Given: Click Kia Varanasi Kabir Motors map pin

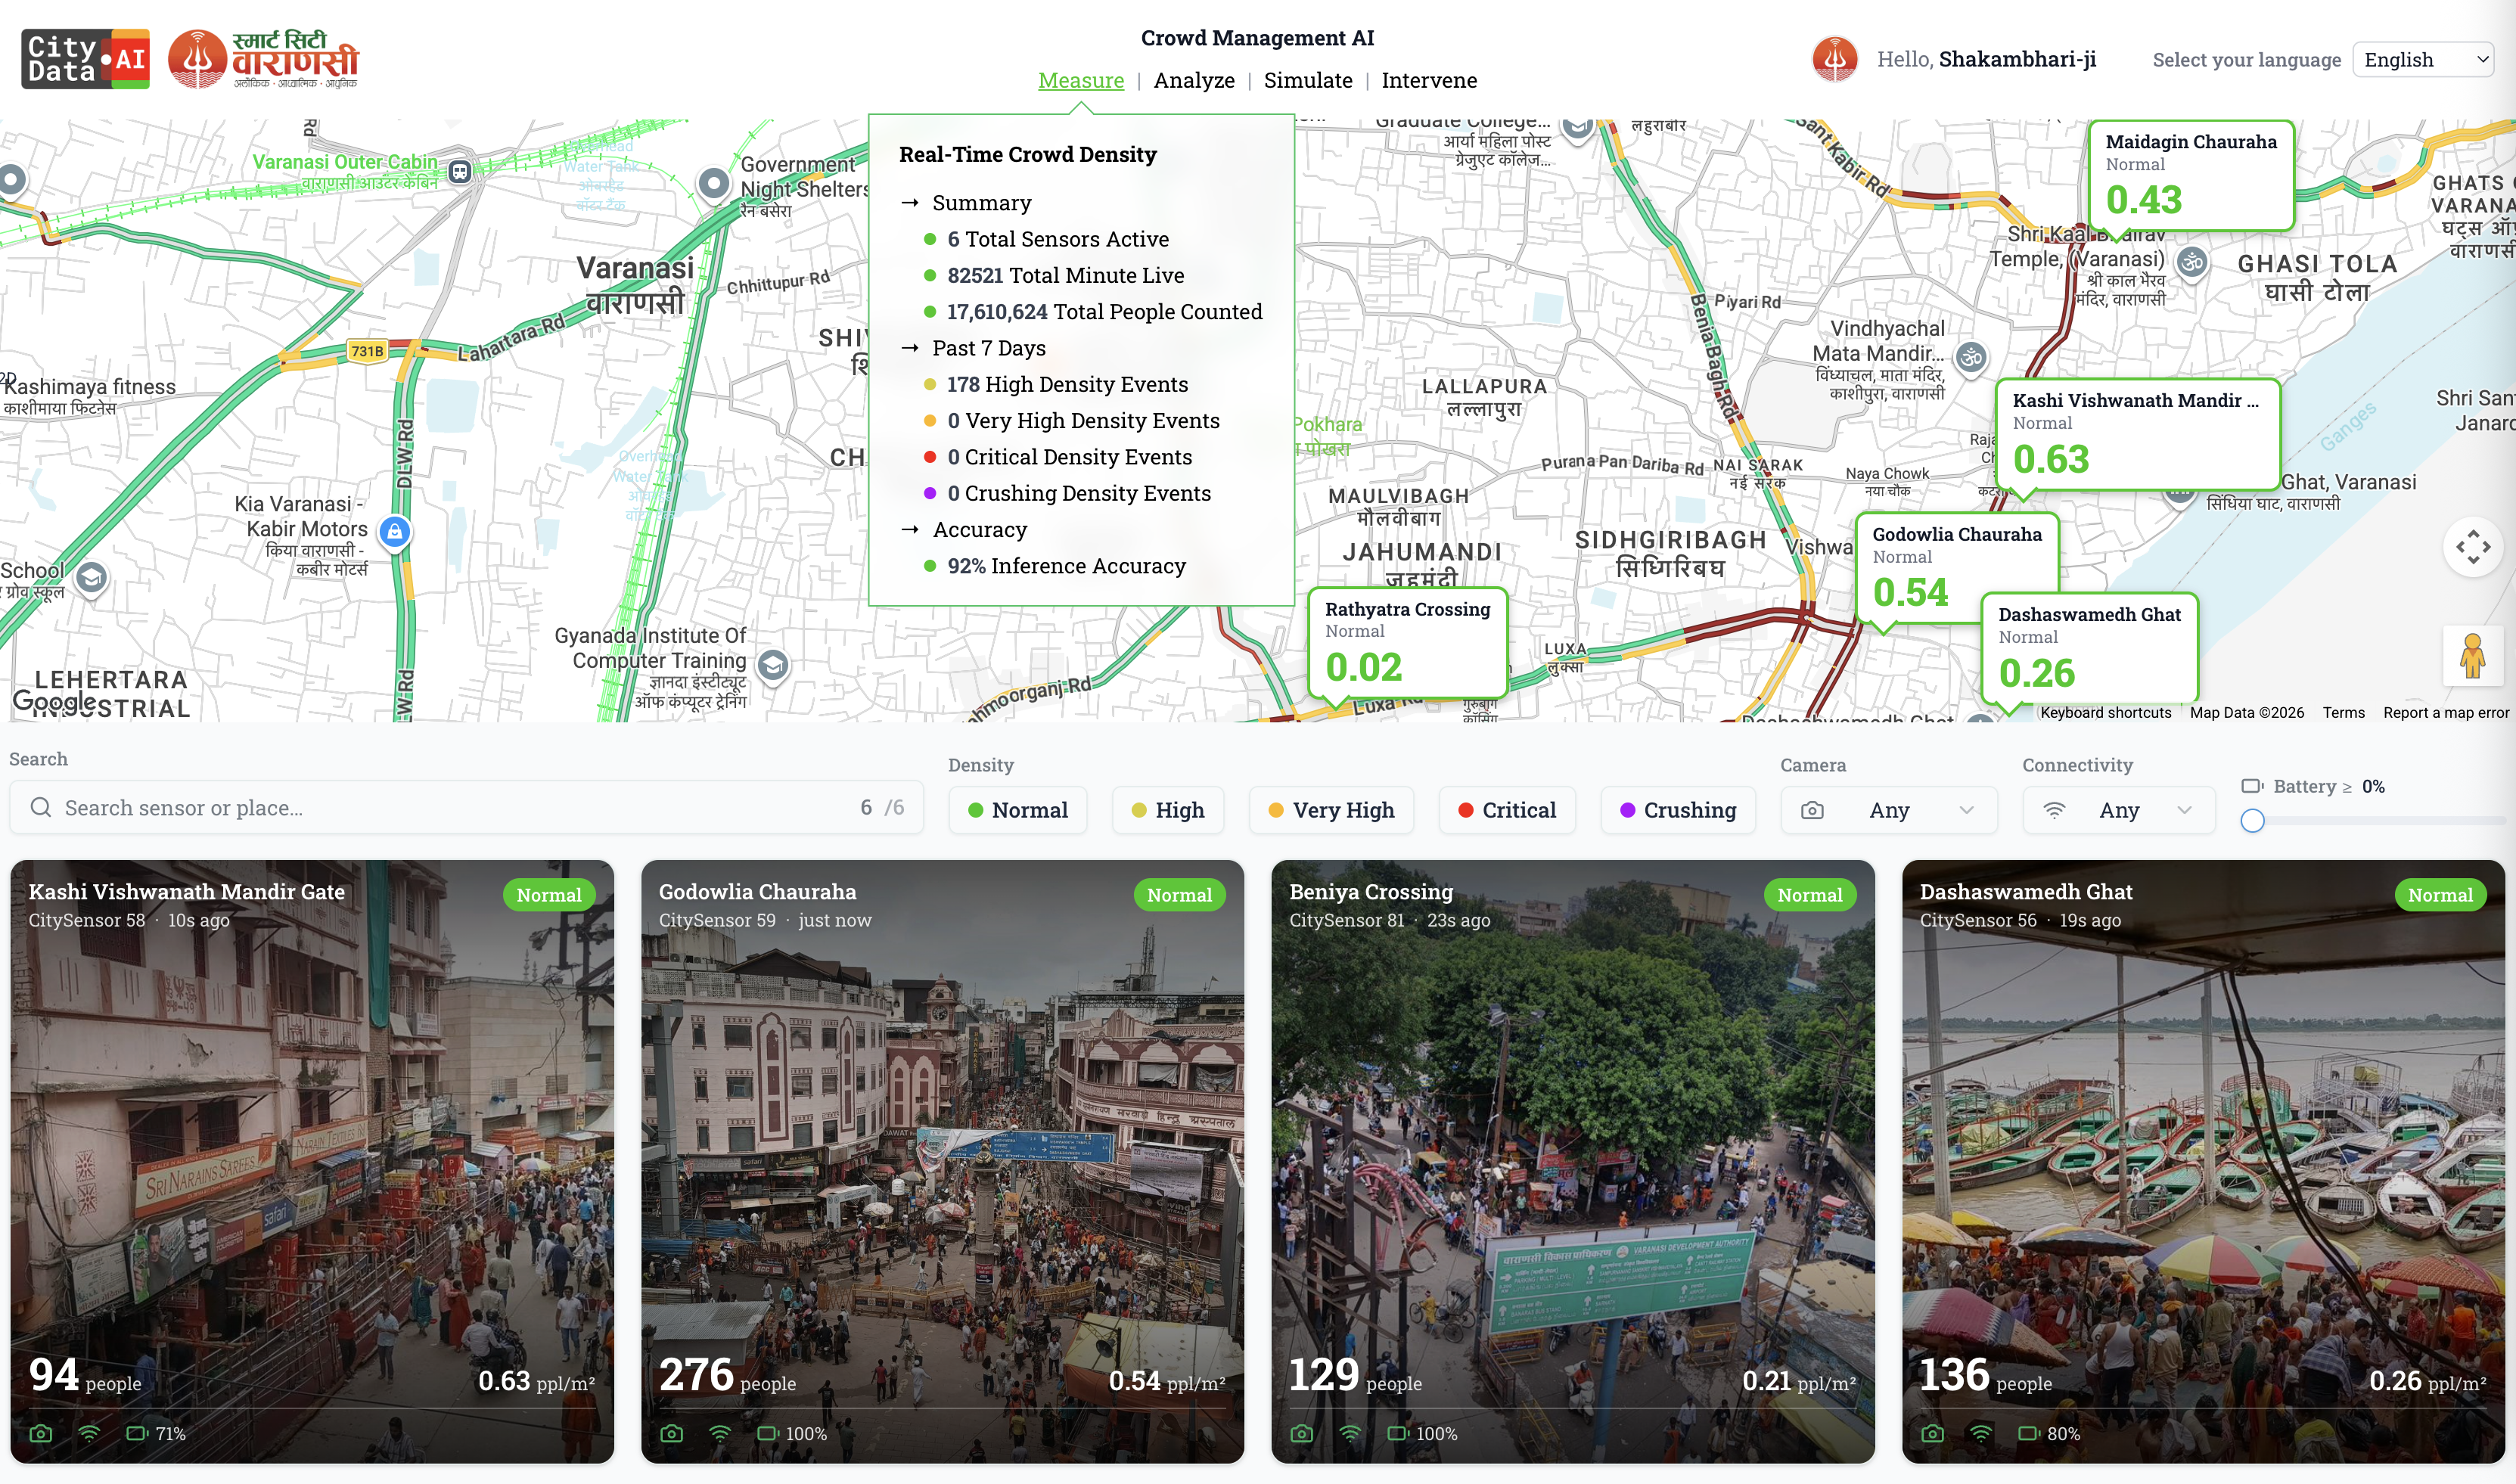Looking at the screenshot, I should click(395, 531).
